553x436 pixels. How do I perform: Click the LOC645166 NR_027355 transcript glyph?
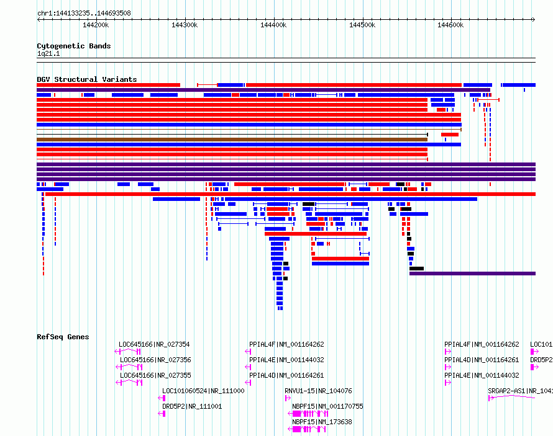tap(129, 382)
